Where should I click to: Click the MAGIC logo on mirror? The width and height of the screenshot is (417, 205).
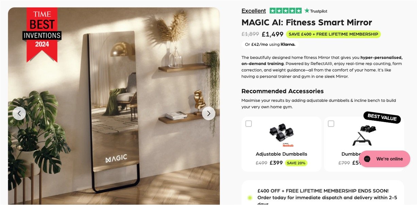116,158
